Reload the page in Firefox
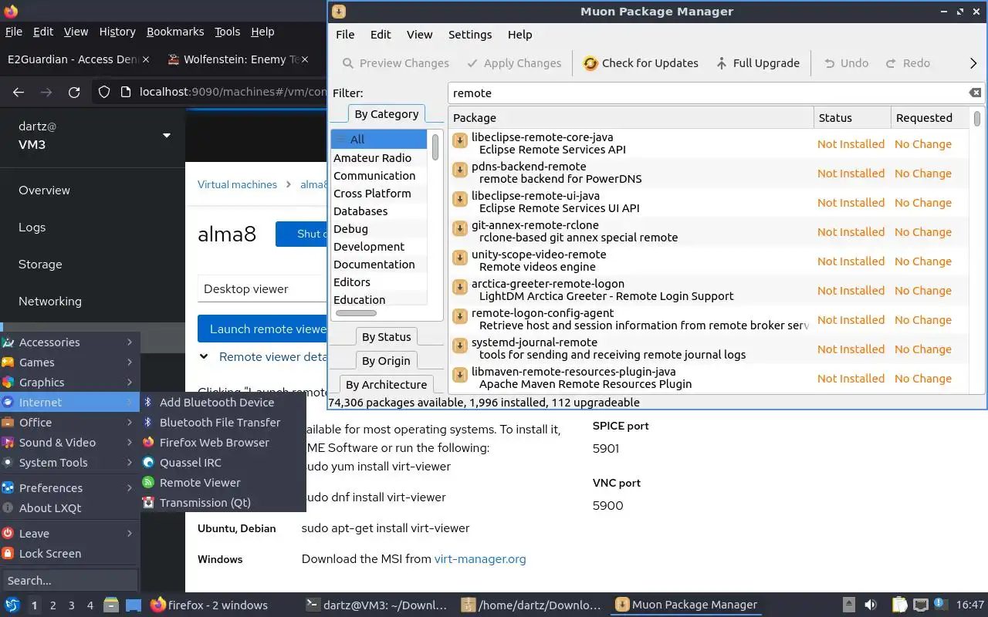This screenshot has height=617, width=988. click(x=74, y=93)
